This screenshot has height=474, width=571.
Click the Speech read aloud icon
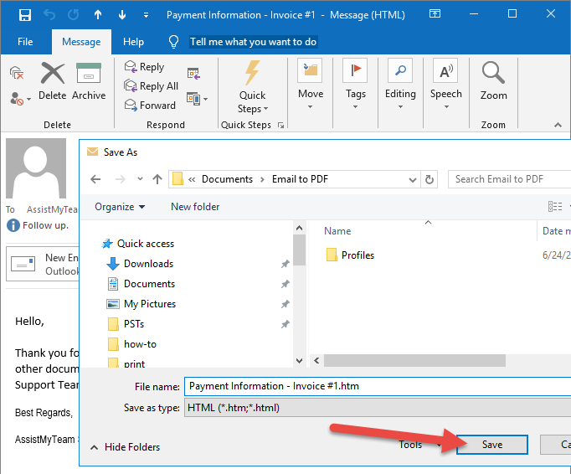[445, 72]
